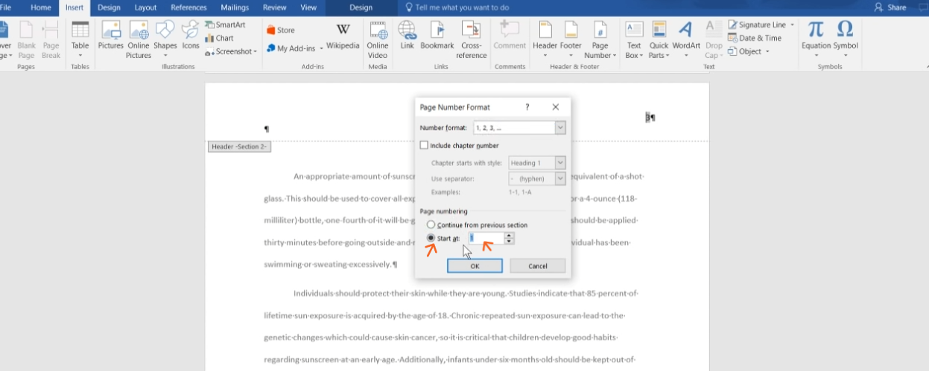Insert a Text Box
The width and height of the screenshot is (929, 371).
[634, 40]
